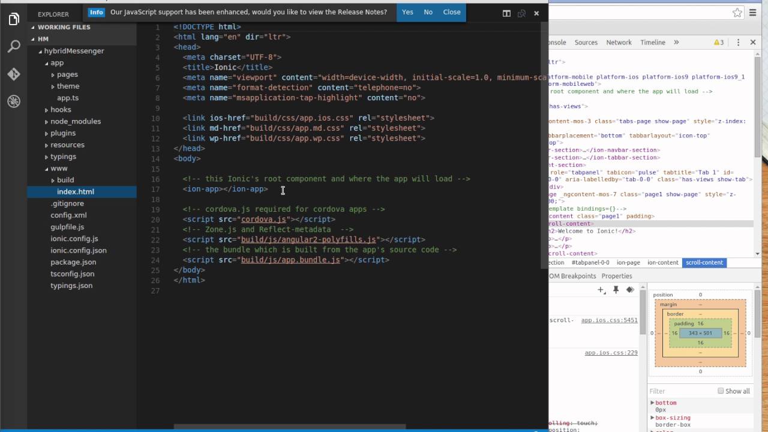This screenshot has height=432, width=768.
Task: Open app.ios.css:229 source link
Action: 611,353
